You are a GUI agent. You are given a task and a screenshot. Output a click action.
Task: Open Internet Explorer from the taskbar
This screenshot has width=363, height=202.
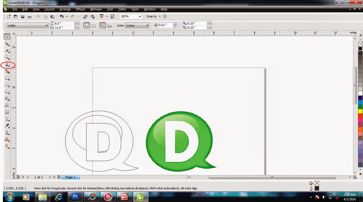pos(59,196)
